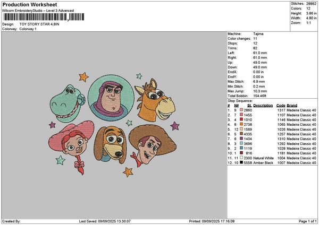
Task: Click the Width value '4.80 in'
Action: click(311, 18)
